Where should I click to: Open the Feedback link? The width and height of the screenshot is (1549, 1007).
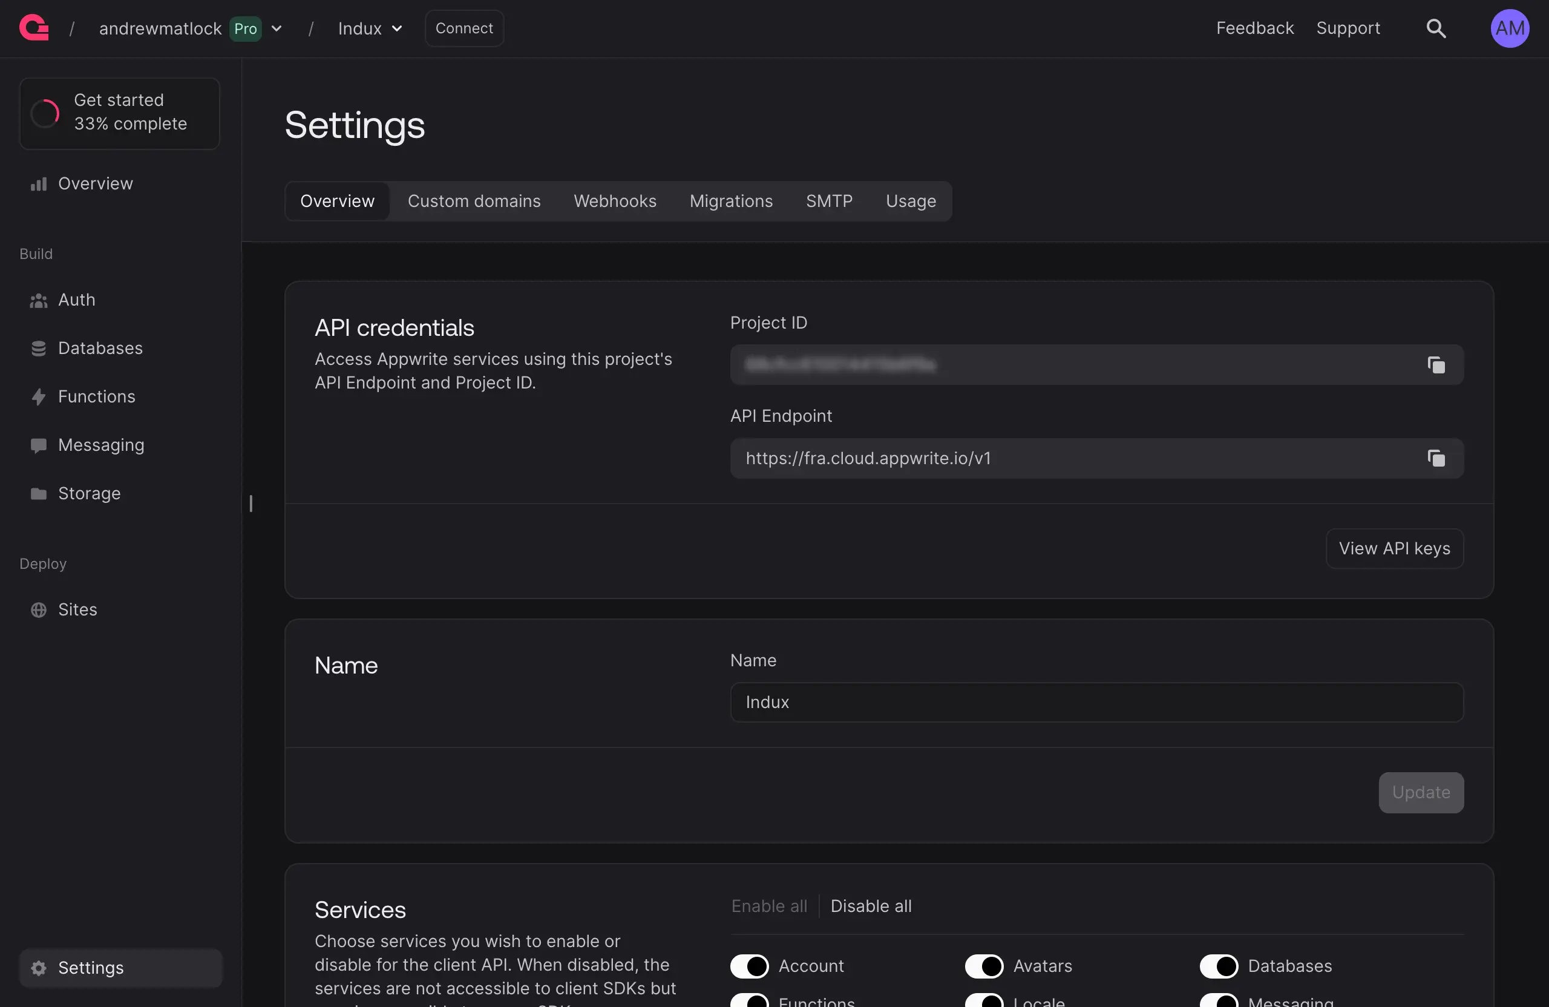(x=1254, y=28)
